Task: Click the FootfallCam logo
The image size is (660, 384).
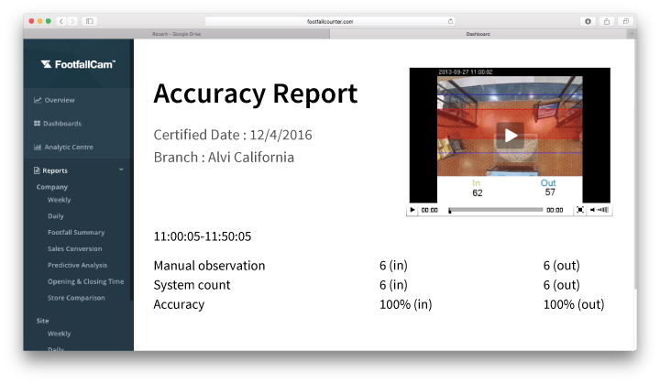Action: pos(78,64)
